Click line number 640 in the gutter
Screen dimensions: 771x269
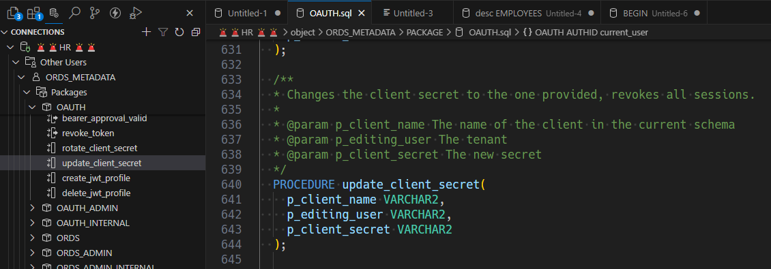click(232, 185)
